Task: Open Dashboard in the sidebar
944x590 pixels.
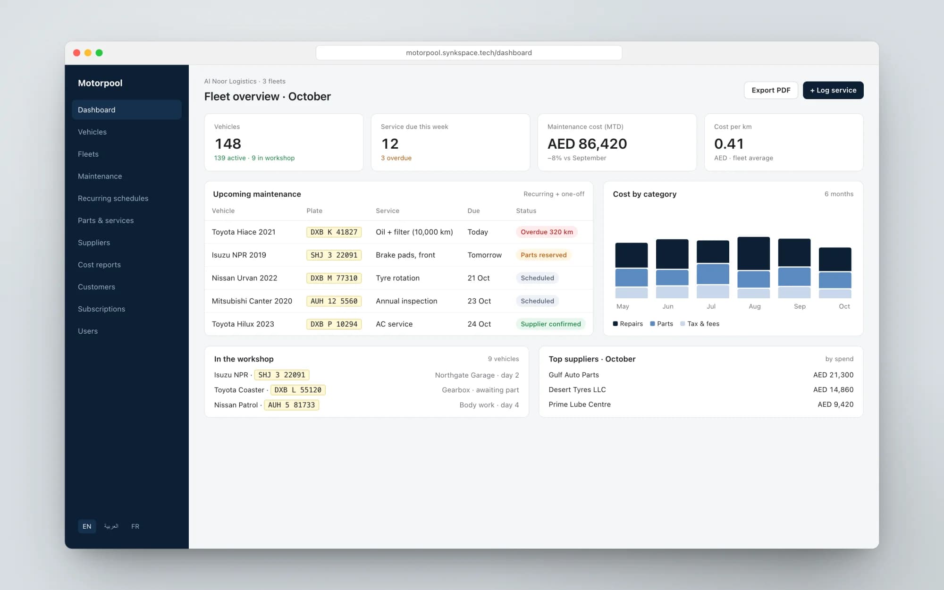Action: (126, 110)
